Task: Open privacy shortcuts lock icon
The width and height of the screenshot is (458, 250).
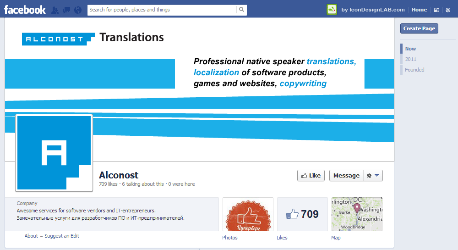Action: (x=436, y=10)
